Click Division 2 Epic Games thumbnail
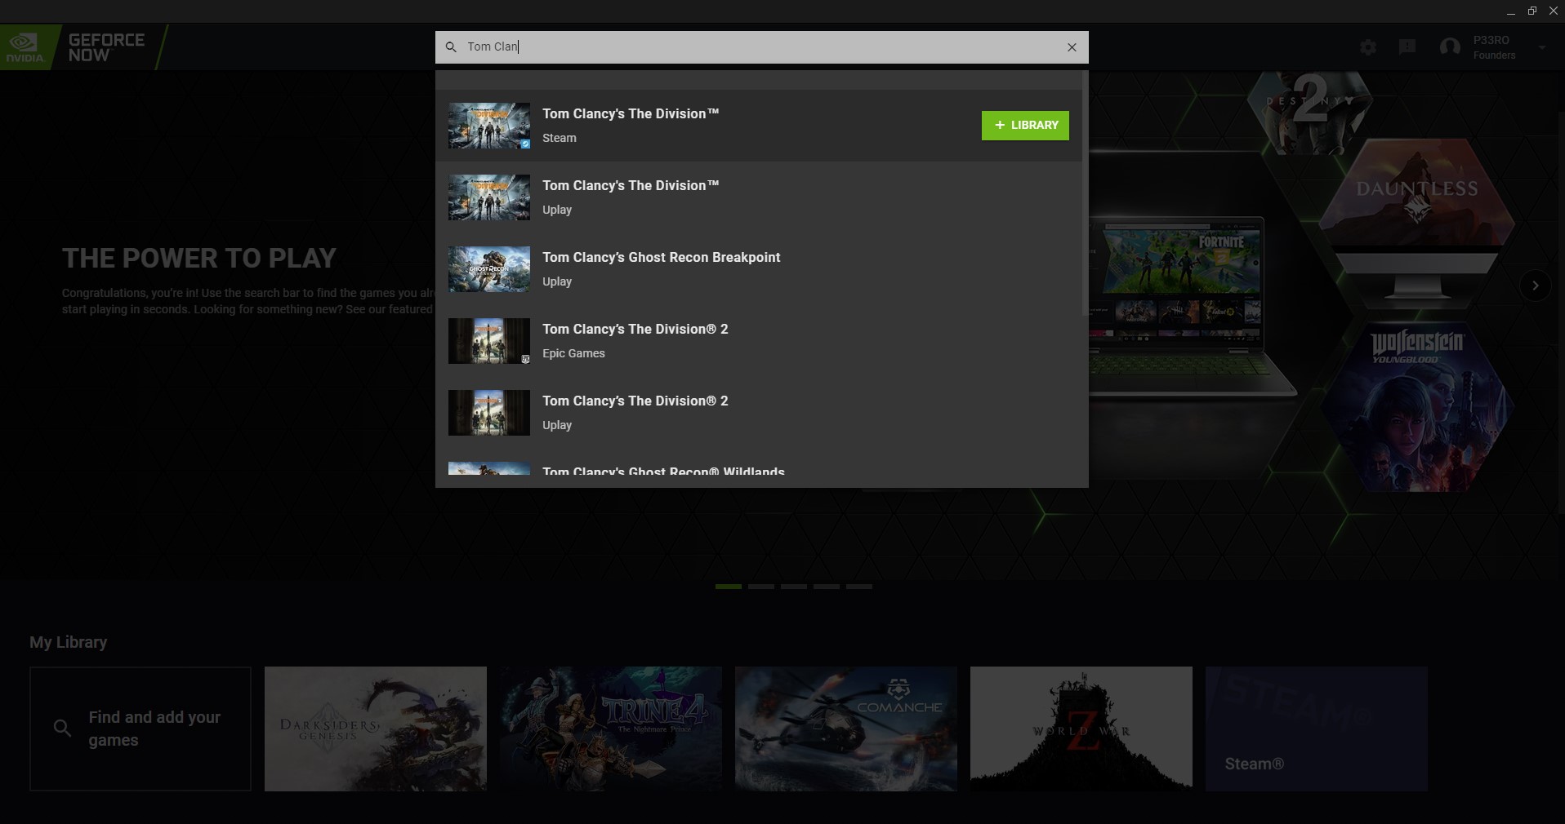Image resolution: width=1565 pixels, height=824 pixels. coord(489,341)
